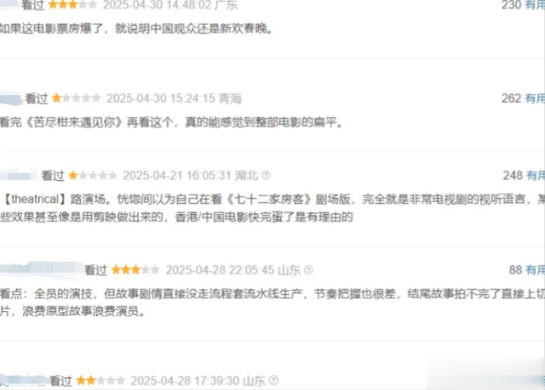Screen dimensions: 545x390
Task: Mark the 248-vote 湖北 review as 有用
Action: pos(536,175)
